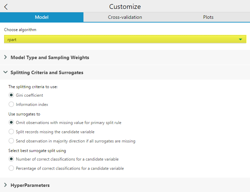The width and height of the screenshot is (250, 192).
Task: Pick Number of correct classifications option
Action: pos(12,159)
